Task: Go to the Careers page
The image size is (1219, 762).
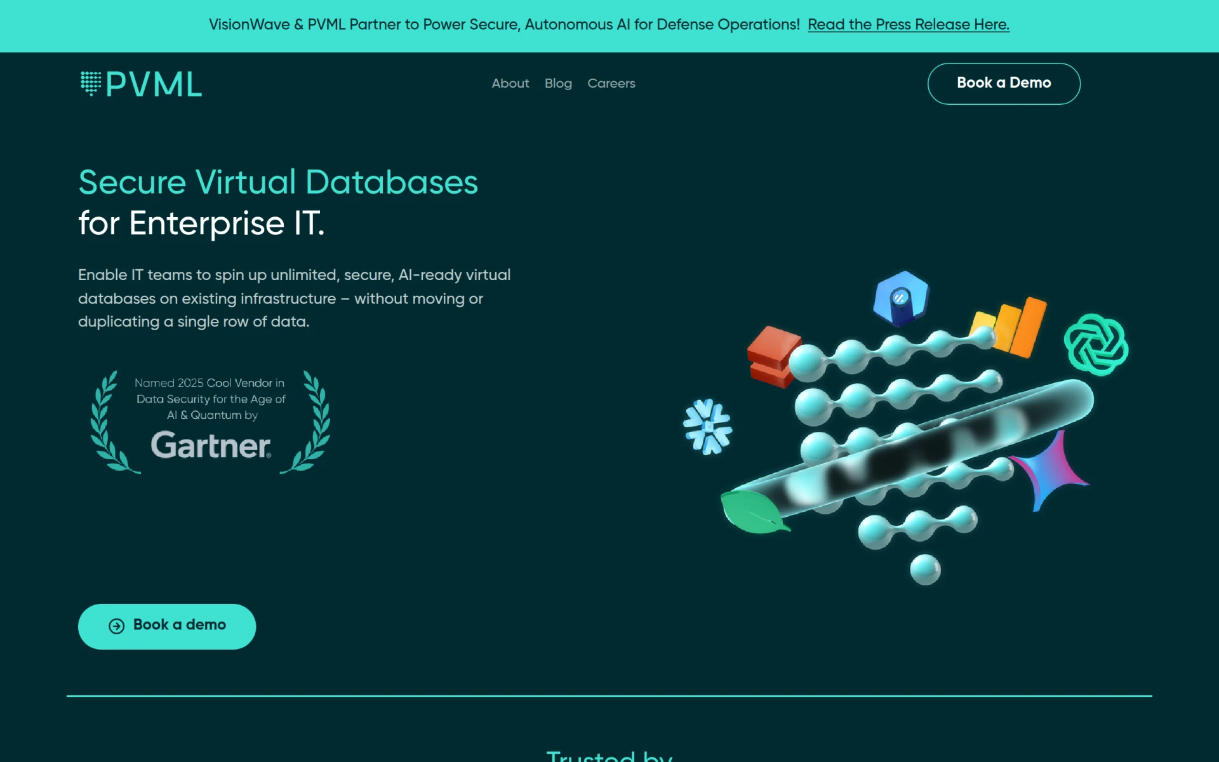Action: click(611, 83)
